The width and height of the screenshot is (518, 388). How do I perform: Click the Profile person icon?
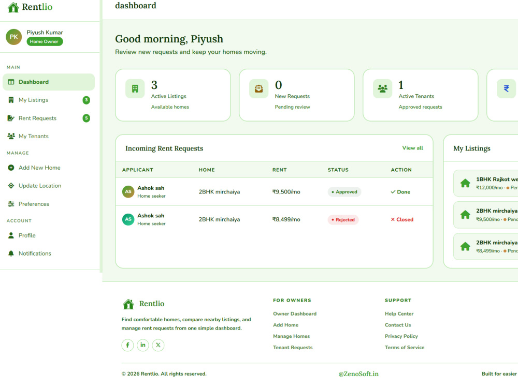(11, 235)
